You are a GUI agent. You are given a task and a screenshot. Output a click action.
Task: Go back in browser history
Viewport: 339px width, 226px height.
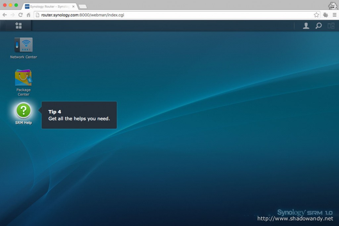(5, 15)
